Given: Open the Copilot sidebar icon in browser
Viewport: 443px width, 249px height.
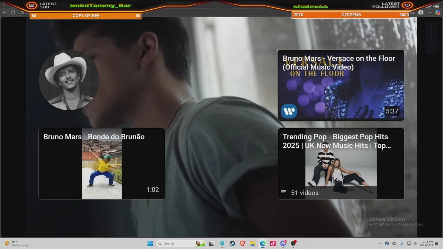Looking at the screenshot, I should 438,12.
